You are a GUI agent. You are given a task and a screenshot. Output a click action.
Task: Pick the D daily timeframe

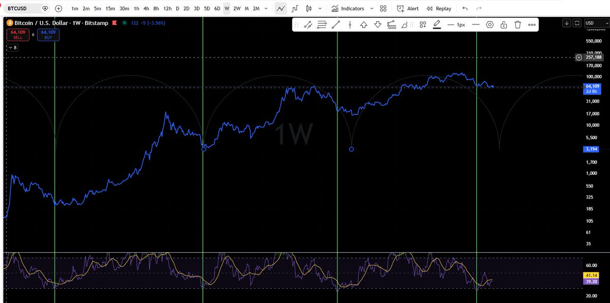(x=177, y=9)
